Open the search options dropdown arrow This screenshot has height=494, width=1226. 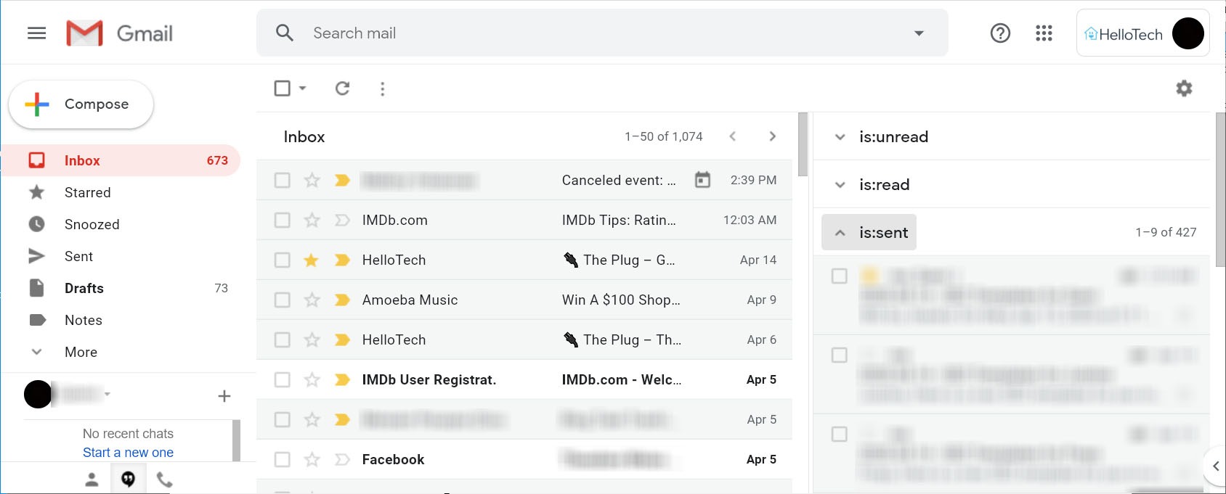(919, 33)
